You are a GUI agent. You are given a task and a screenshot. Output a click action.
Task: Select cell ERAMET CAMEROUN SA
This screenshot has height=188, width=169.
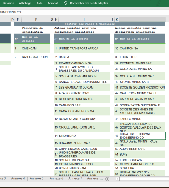(x=84, y=63)
